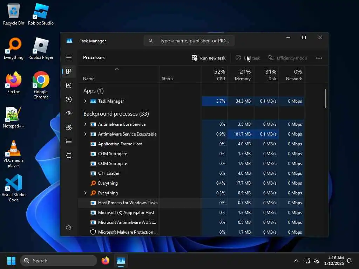Open the Windows Start menu
The height and width of the screenshot is (269, 359).
(x=11, y=261)
